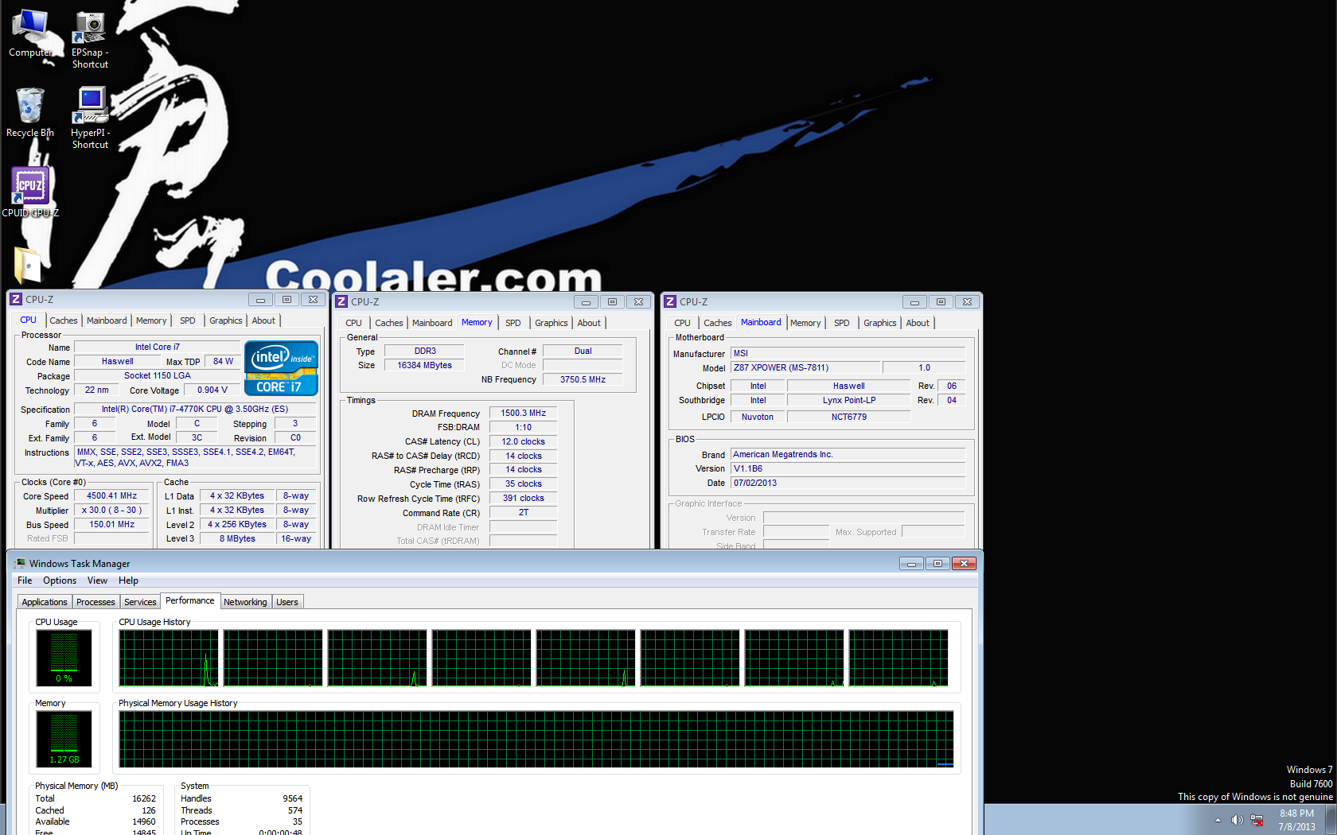This screenshot has width=1337, height=835.
Task: Show hidden tray icons arrow
Action: (1218, 820)
